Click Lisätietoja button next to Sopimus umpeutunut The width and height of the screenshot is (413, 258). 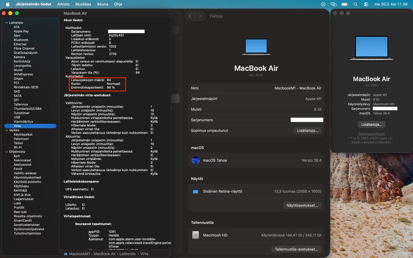coord(307,130)
